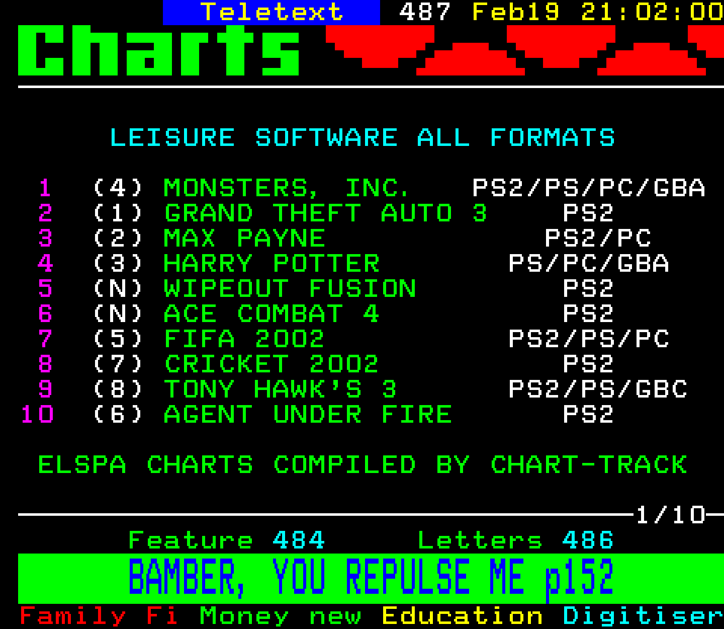Click page number 487 in header
The image size is (724, 629).
click(425, 12)
